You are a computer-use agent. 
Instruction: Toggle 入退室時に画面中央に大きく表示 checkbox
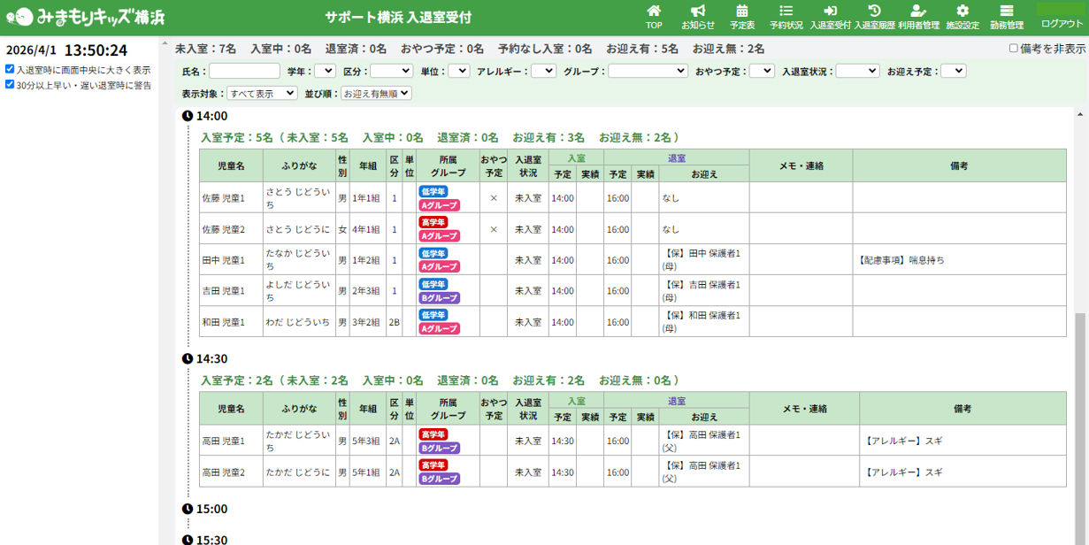point(10,69)
